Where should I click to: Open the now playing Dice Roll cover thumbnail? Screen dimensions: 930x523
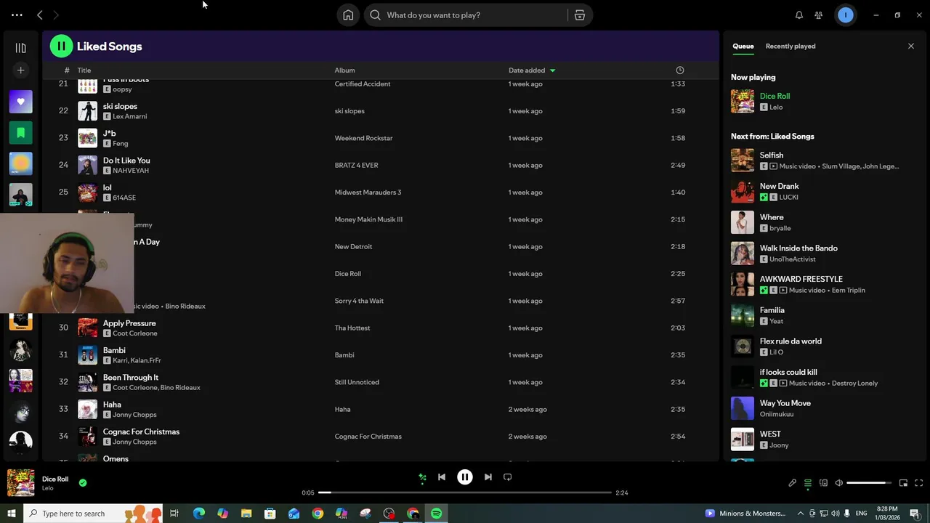tap(20, 483)
